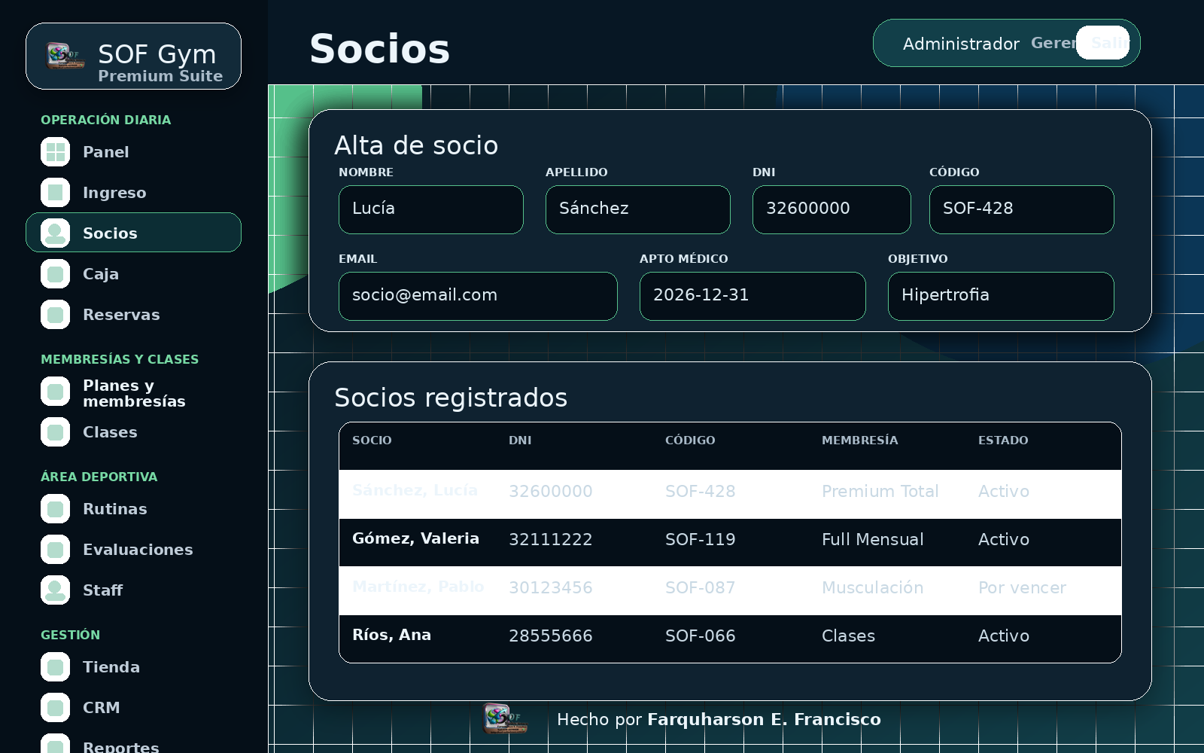Viewport: 1204px width, 753px height.
Task: Click DNI 30123456 in the table
Action: coord(550,588)
